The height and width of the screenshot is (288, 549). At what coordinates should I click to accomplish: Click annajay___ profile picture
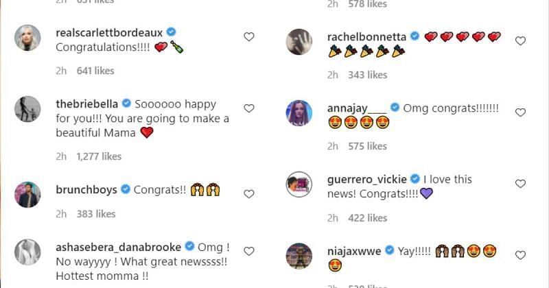pyautogui.click(x=299, y=112)
